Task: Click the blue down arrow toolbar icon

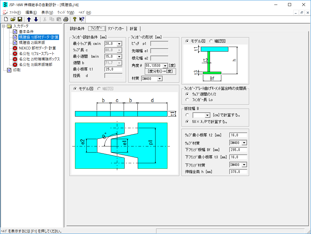Action: [36, 20]
